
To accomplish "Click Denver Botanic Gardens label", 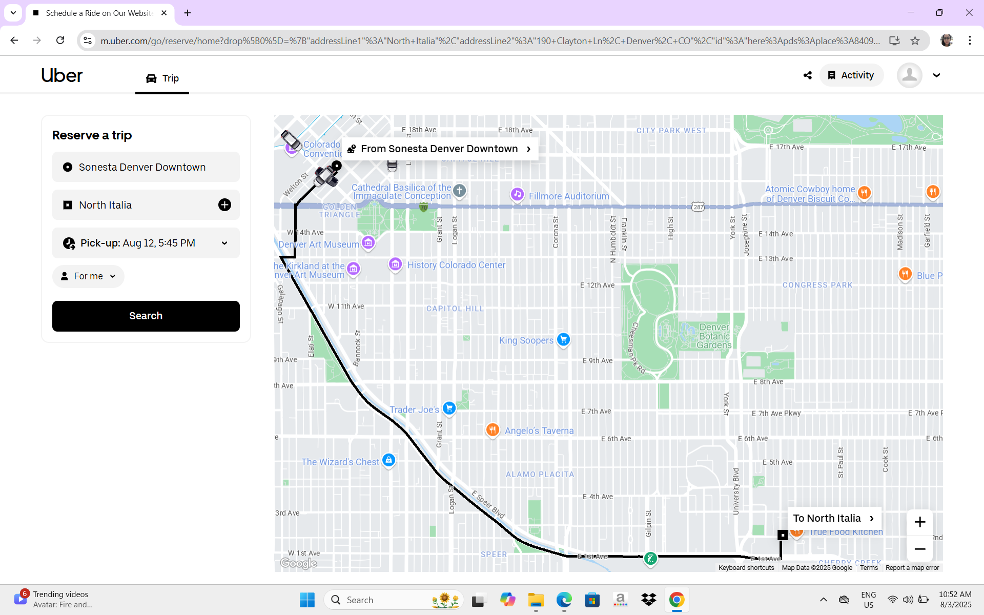I will (714, 336).
